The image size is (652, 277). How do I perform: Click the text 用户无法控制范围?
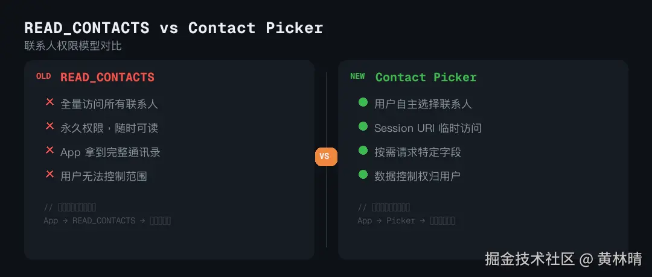point(104,176)
